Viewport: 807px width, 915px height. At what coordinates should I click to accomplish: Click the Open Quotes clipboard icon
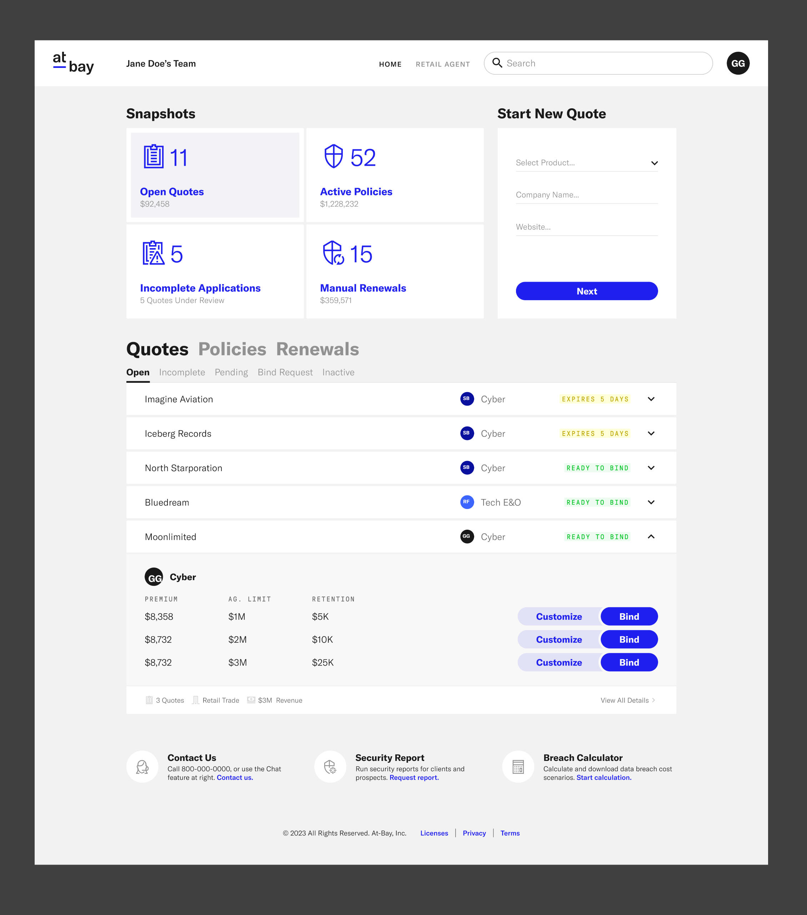pyautogui.click(x=154, y=157)
